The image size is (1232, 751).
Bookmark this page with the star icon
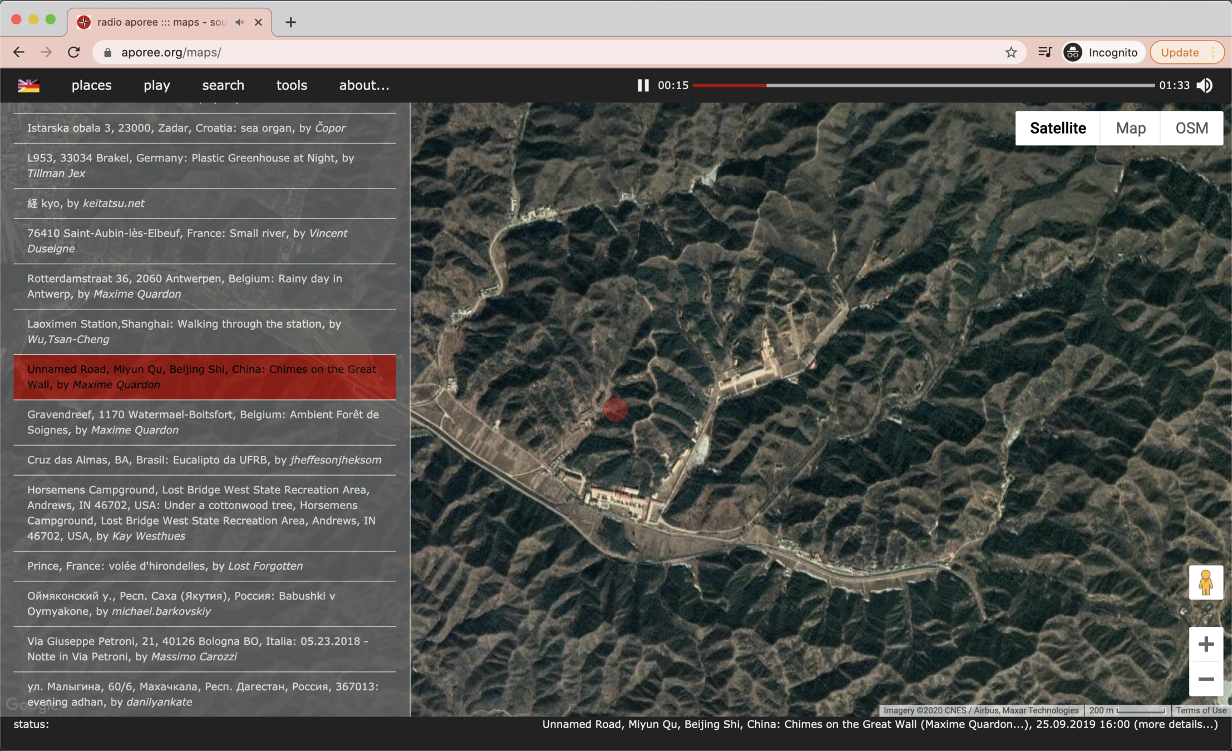pos(1011,52)
